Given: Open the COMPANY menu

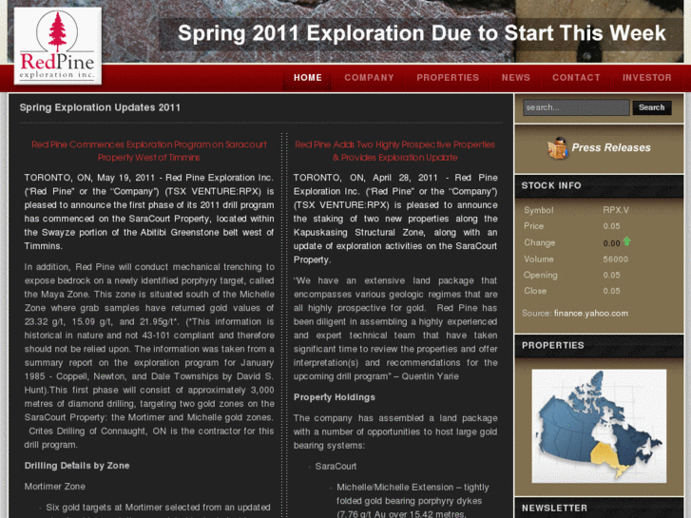Looking at the screenshot, I should 370,78.
